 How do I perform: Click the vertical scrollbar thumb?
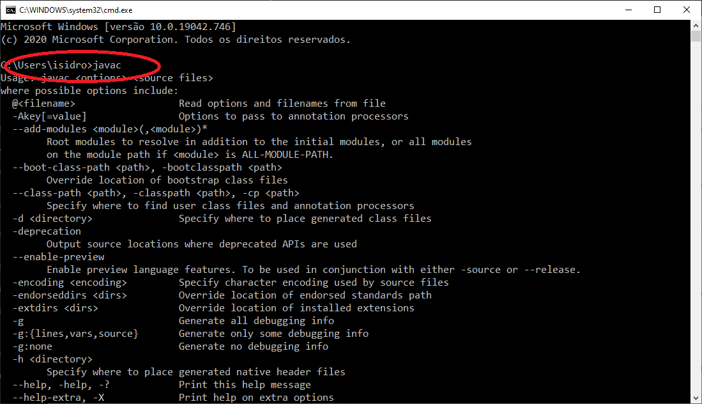tap(696, 36)
